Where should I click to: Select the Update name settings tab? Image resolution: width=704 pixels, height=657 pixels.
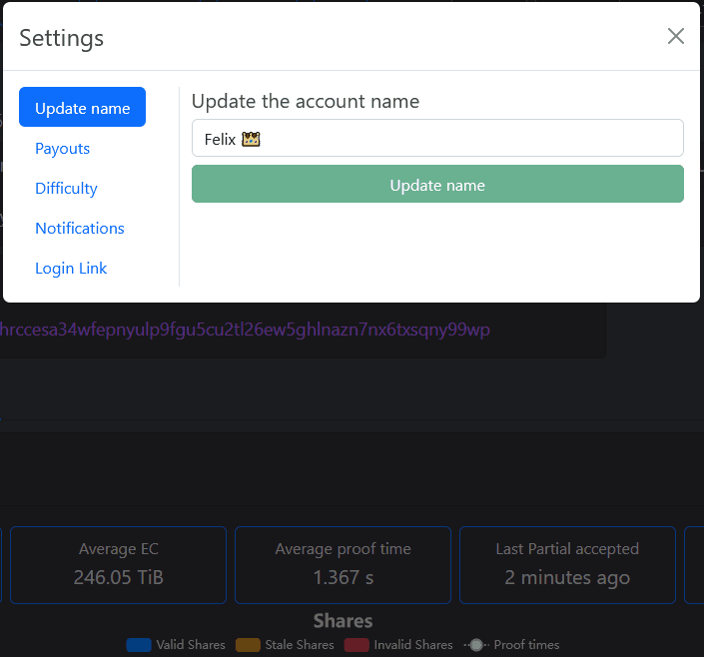pyautogui.click(x=82, y=108)
